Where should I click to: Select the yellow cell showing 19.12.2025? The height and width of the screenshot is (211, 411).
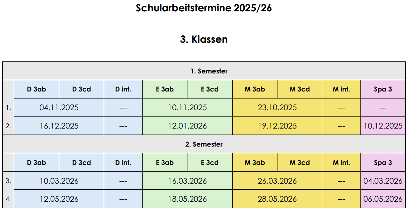tap(277, 126)
